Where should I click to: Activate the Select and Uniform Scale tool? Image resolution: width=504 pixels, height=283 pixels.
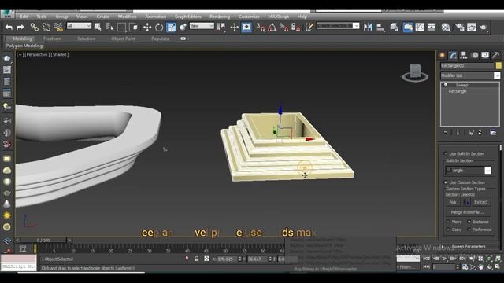[x=171, y=28]
